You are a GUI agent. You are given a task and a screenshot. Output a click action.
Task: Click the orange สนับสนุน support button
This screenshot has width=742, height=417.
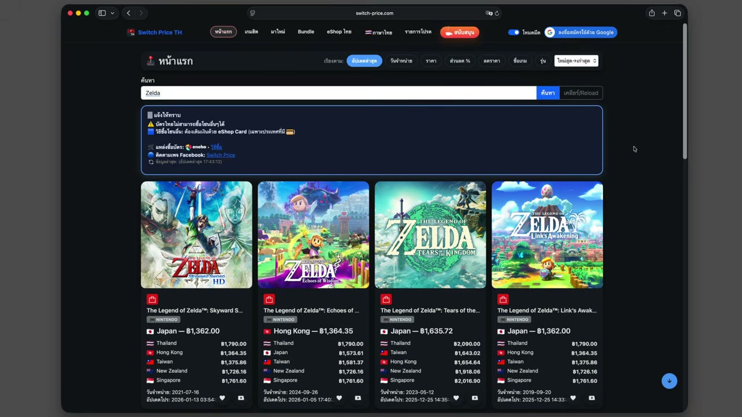click(460, 32)
